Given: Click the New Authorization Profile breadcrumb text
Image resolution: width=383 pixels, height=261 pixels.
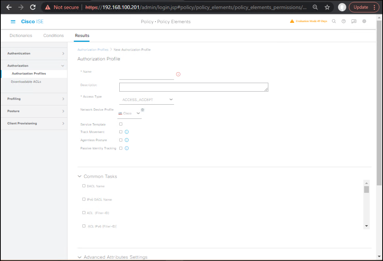Looking at the screenshot, I should [x=132, y=49].
